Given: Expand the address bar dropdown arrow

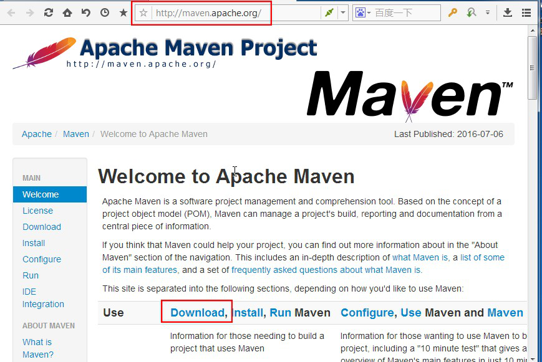Looking at the screenshot, I should pos(343,13).
